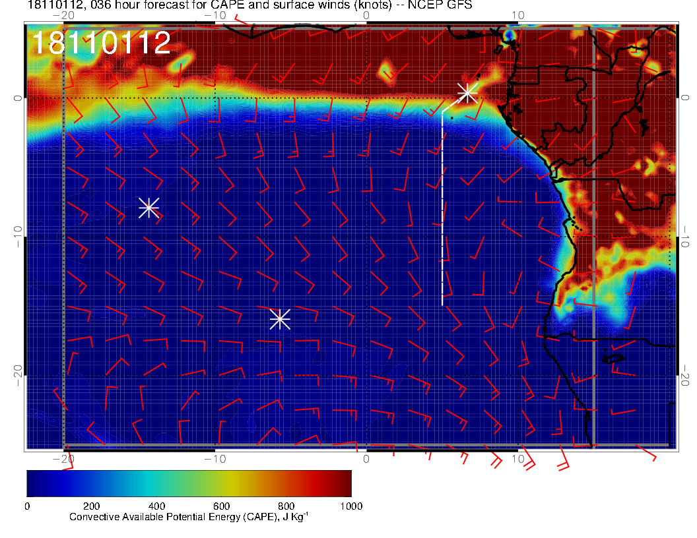Click the "0" latitude label on the right axis
Image resolution: width=697 pixels, height=538 pixels.
coord(684,98)
